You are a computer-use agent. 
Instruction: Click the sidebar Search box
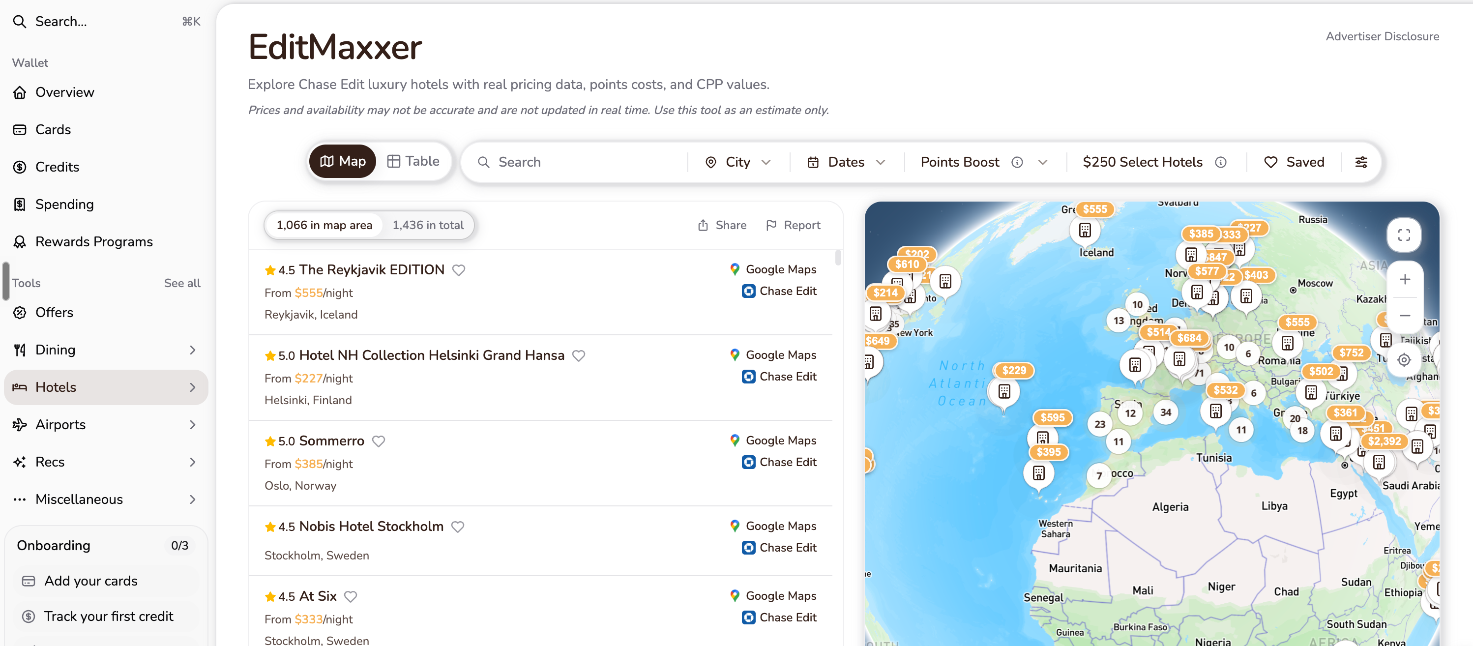106,22
